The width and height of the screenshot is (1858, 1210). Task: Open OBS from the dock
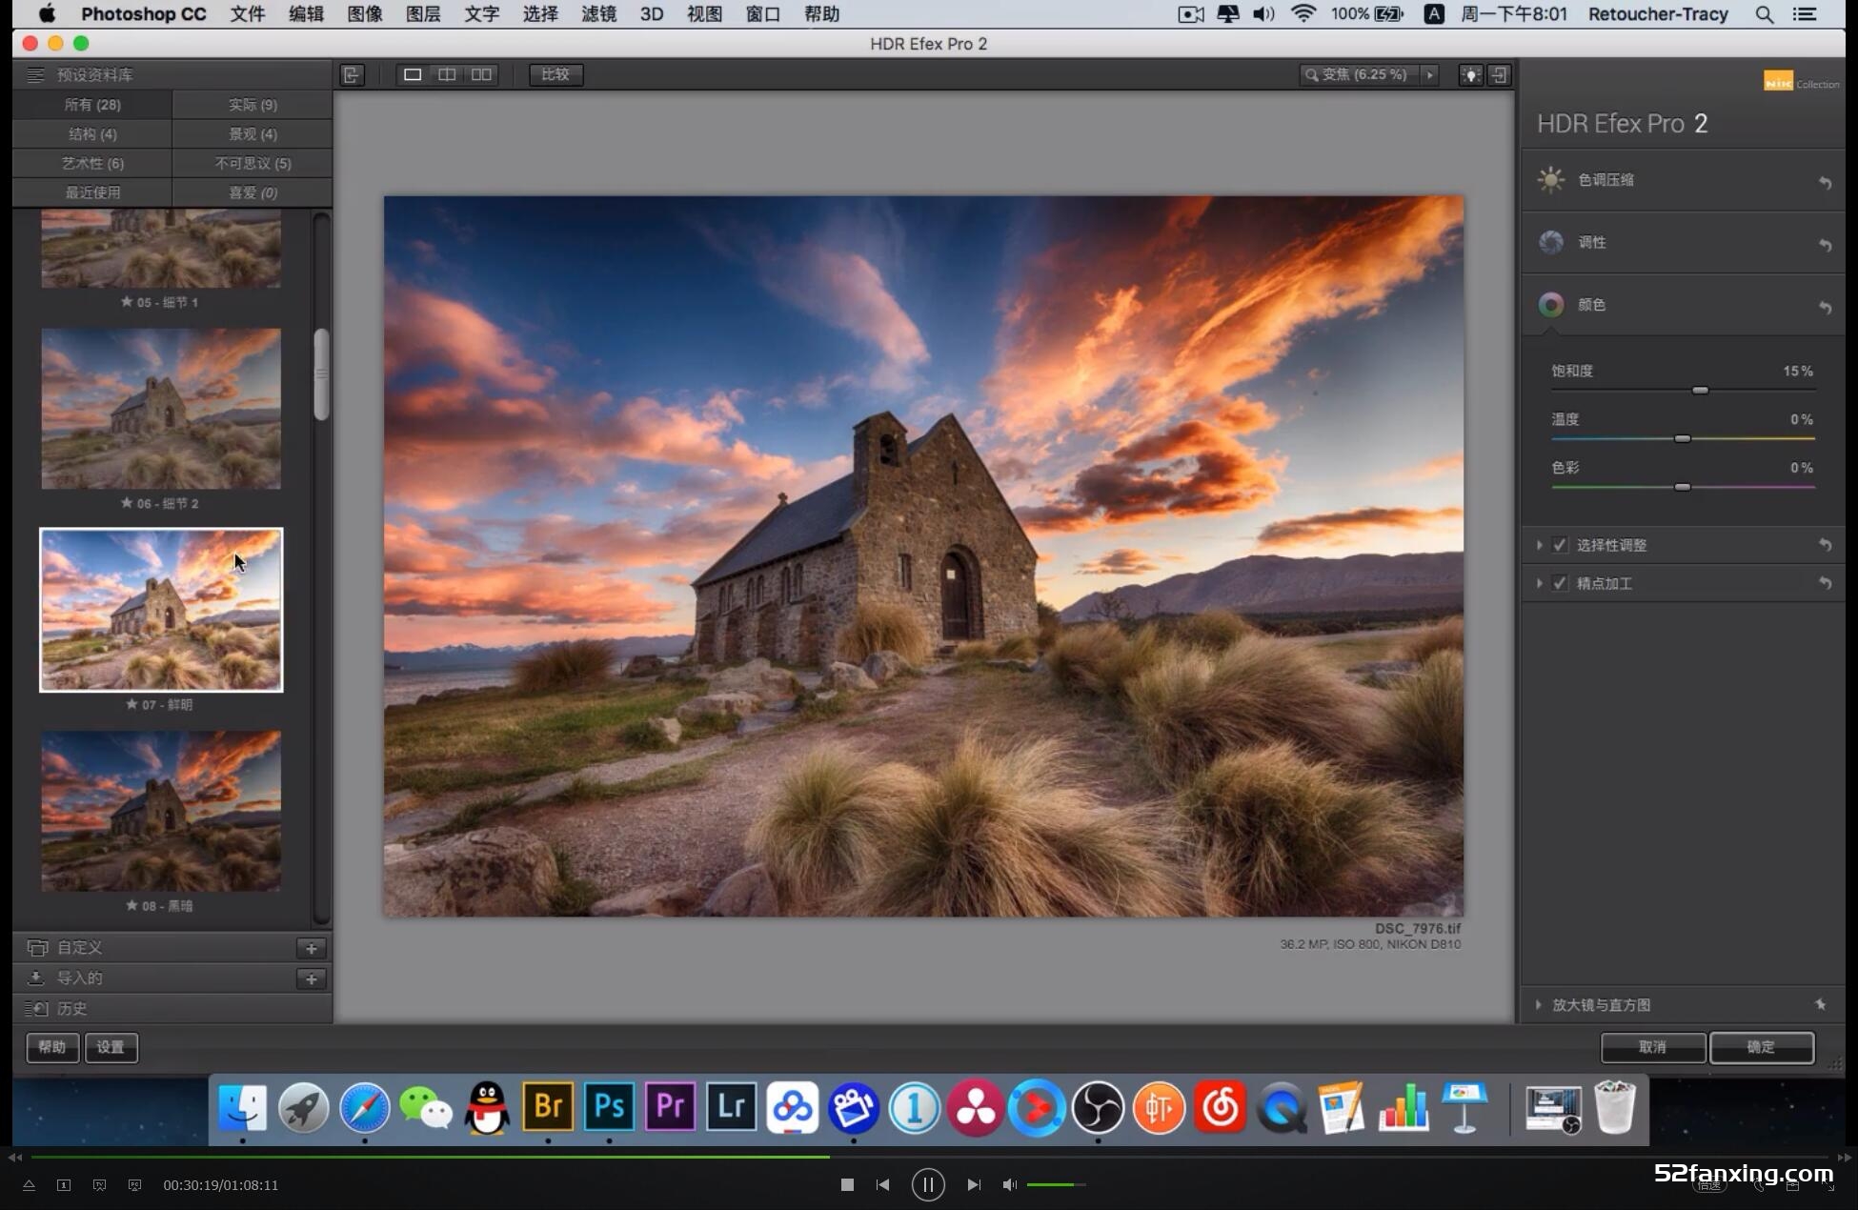pos(1098,1107)
